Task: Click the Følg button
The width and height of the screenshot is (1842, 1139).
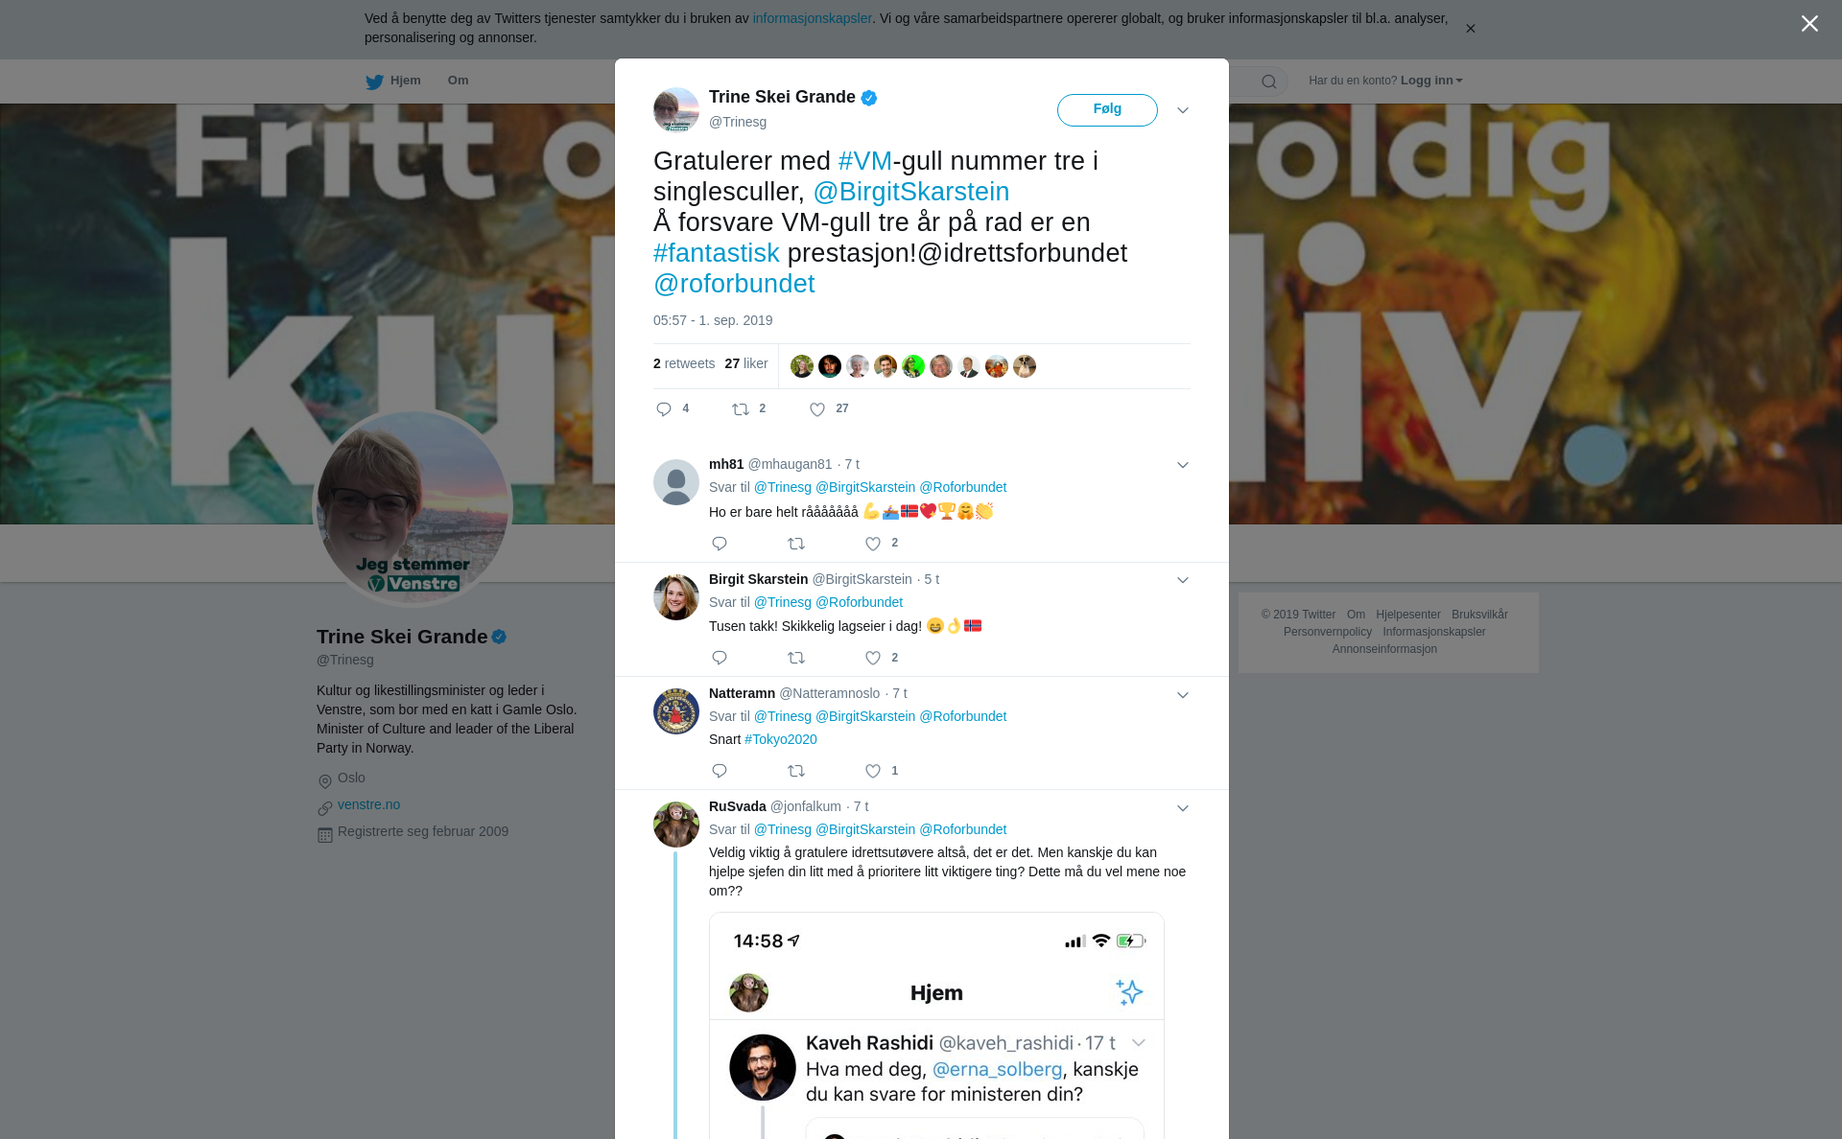Action: point(1107,110)
